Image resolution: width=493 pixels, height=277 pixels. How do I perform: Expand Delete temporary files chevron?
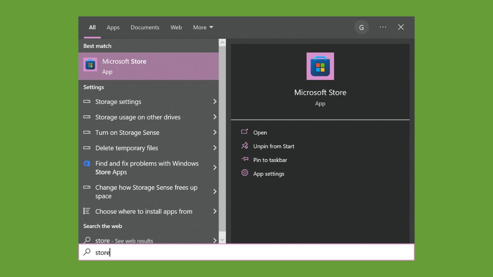214,148
